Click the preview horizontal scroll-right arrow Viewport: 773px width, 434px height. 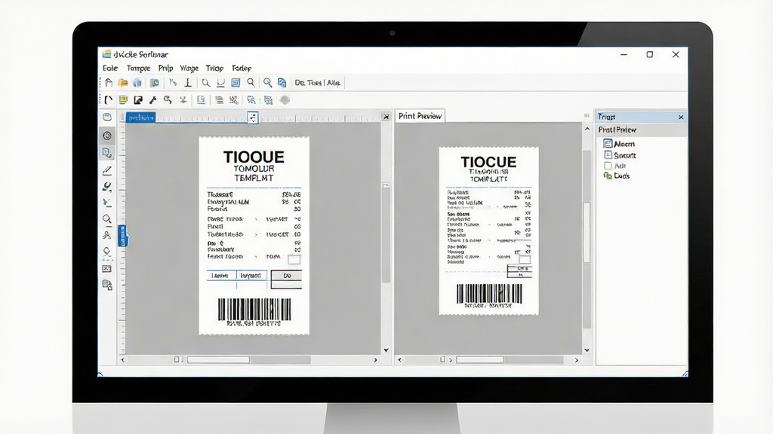click(x=576, y=360)
